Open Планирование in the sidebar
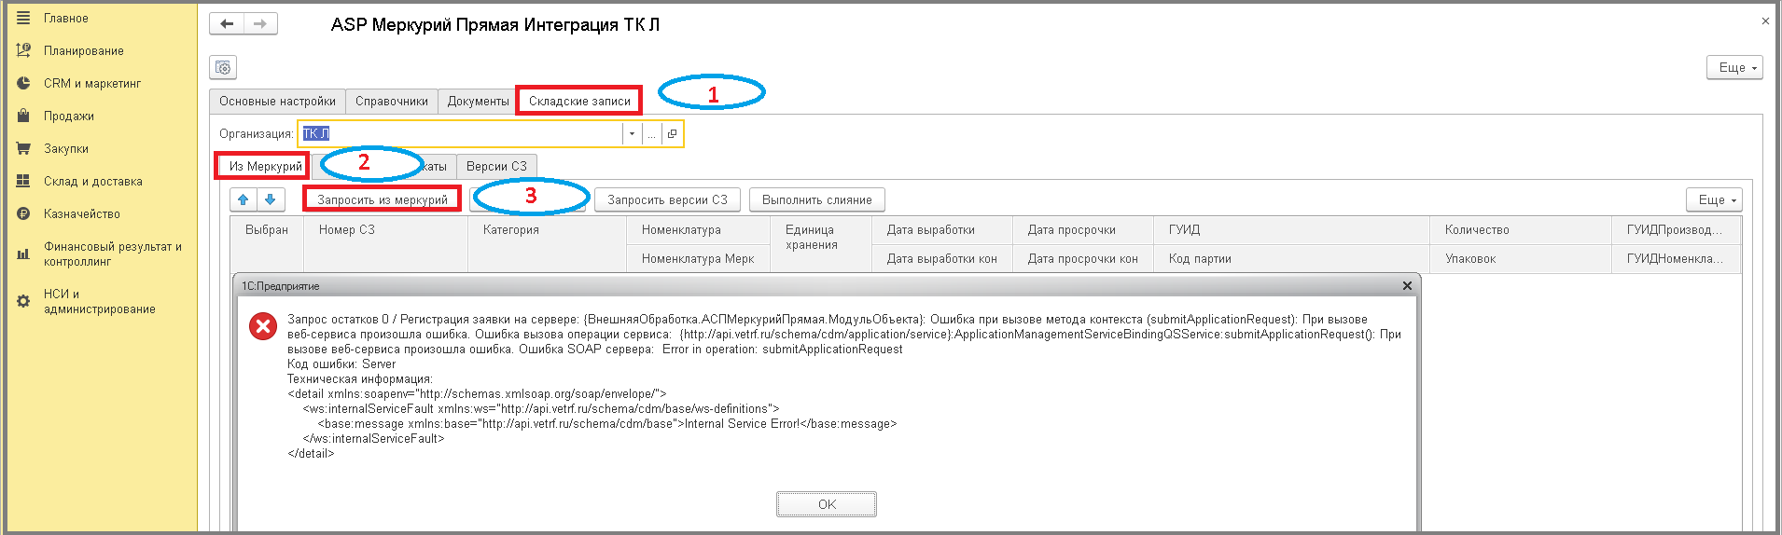This screenshot has height=535, width=1782. [x=84, y=50]
